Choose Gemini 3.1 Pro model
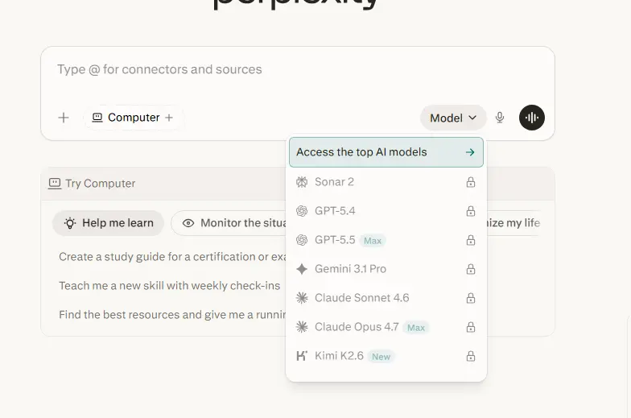The height and width of the screenshot is (418, 631). pos(386,269)
